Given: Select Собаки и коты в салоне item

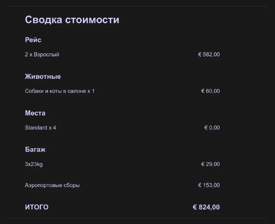Looking at the screenshot, I should click(x=59, y=91).
